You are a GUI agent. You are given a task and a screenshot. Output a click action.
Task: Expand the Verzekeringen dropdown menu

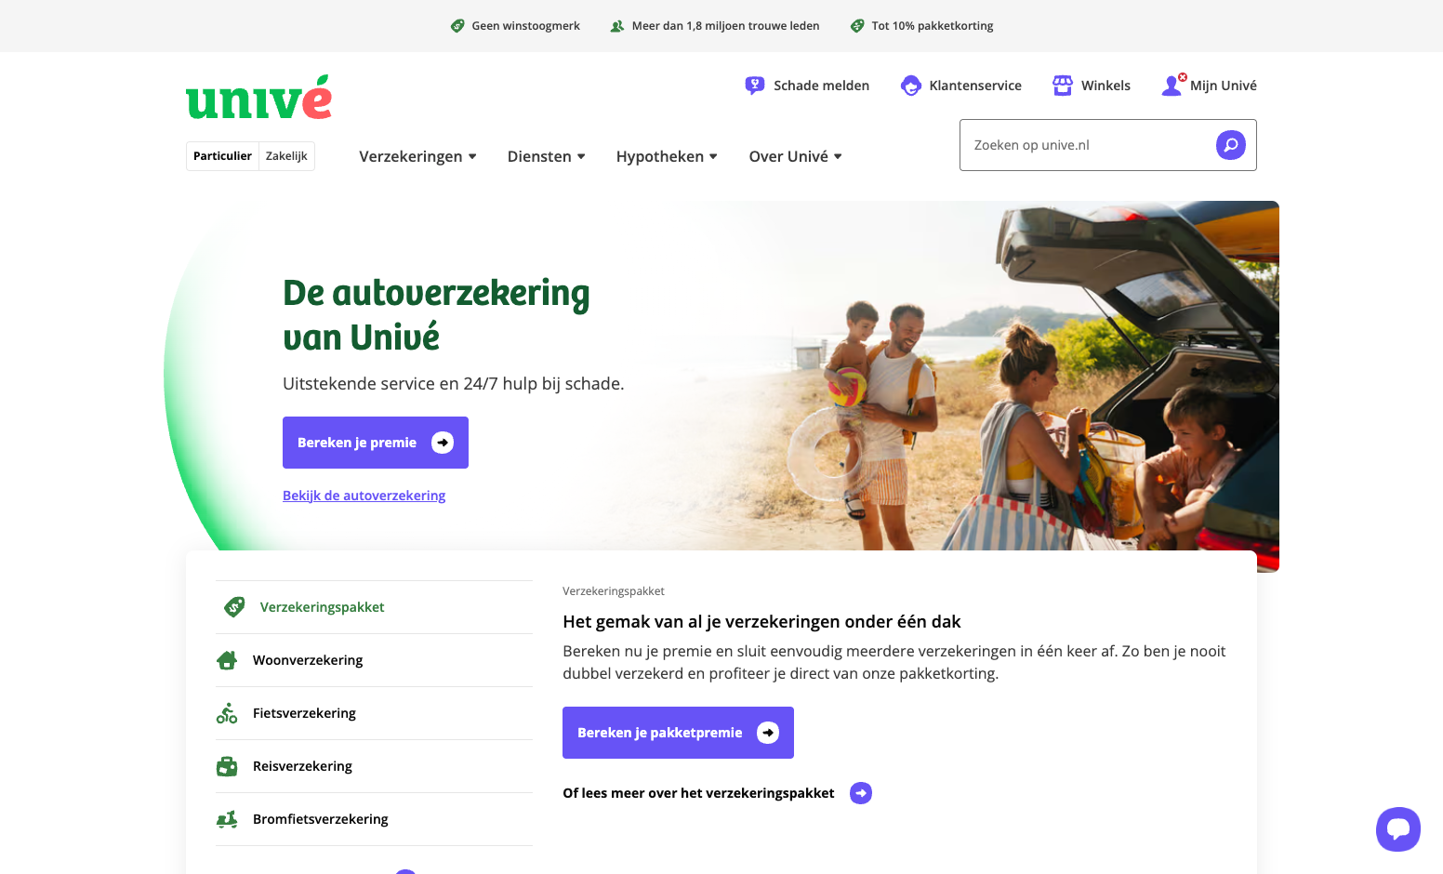[x=418, y=156]
